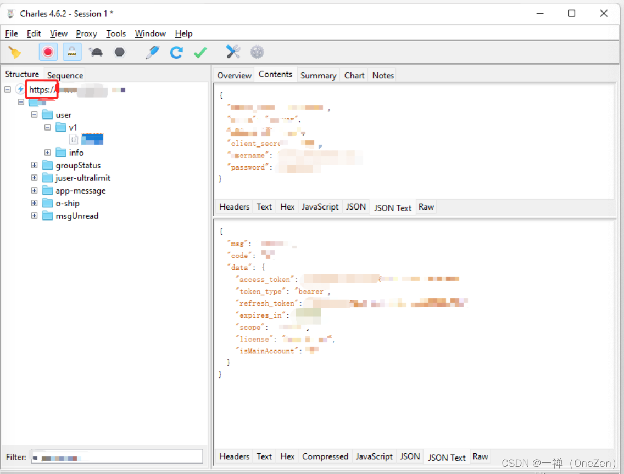Toggle throttling turtle icon

tap(96, 52)
